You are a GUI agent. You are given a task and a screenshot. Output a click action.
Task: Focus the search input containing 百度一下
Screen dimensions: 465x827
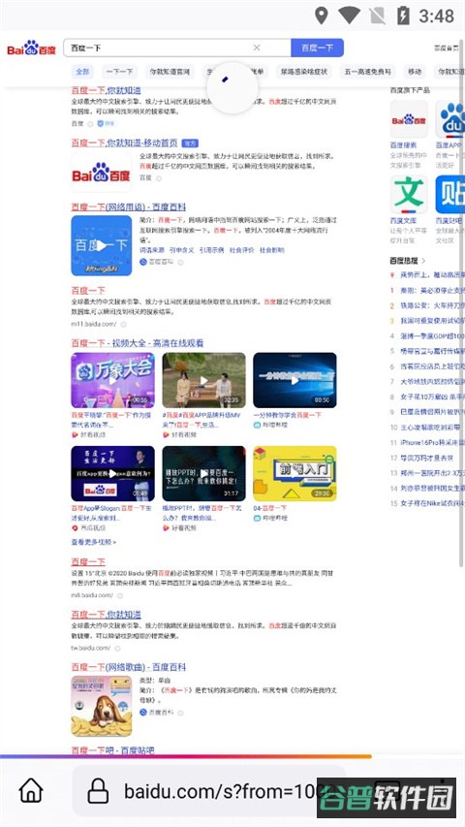[x=176, y=48]
